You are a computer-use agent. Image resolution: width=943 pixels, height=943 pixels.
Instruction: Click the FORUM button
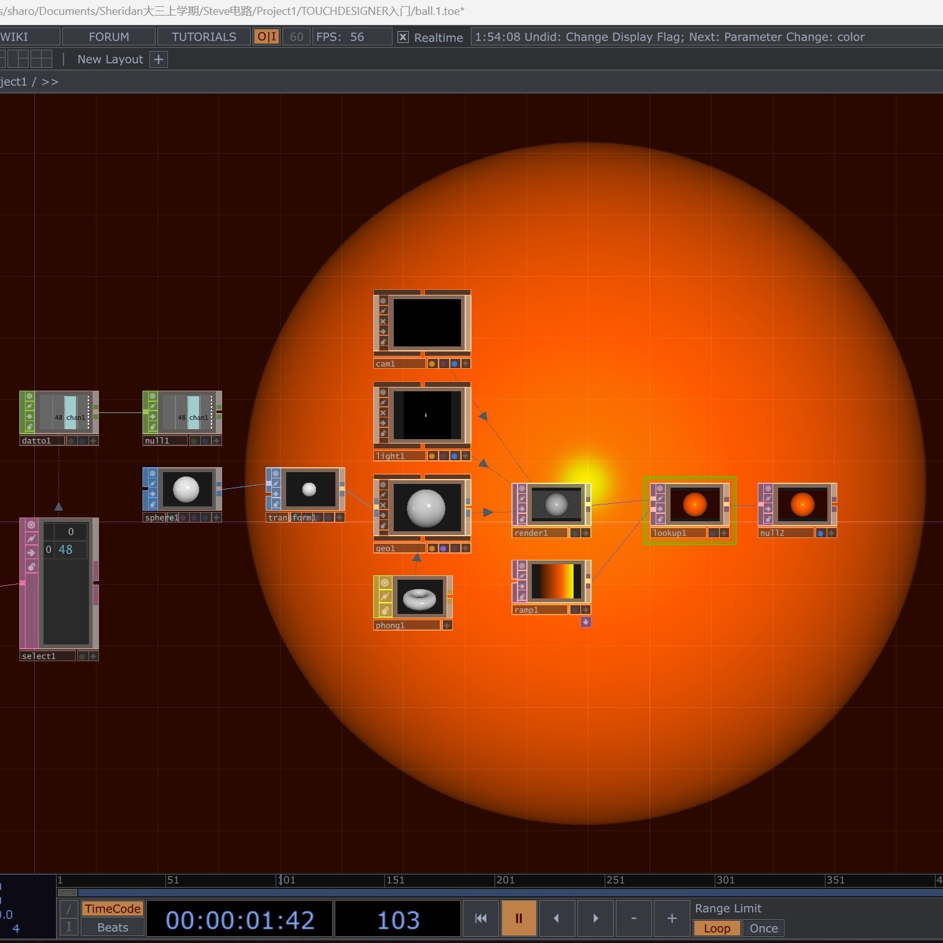click(x=108, y=37)
